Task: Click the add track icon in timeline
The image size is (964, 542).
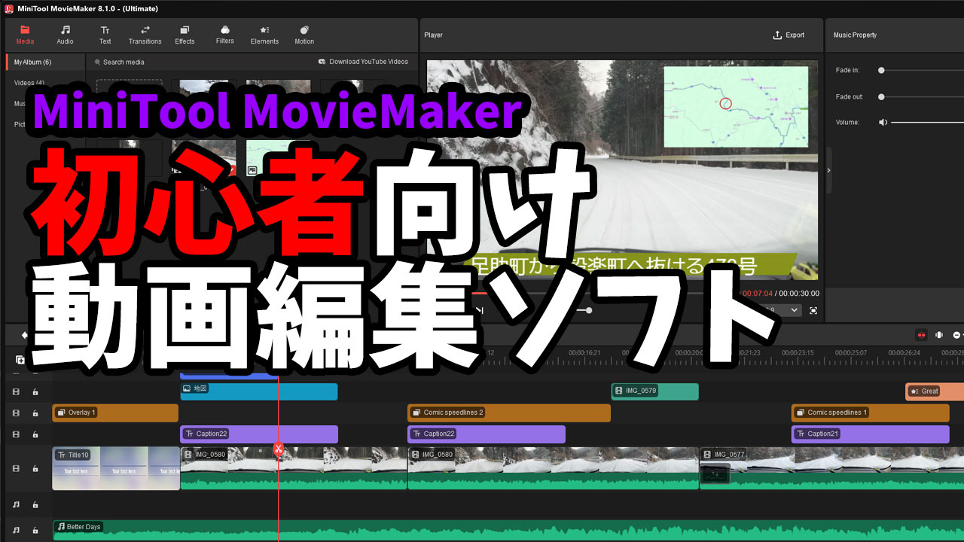Action: pos(20,361)
